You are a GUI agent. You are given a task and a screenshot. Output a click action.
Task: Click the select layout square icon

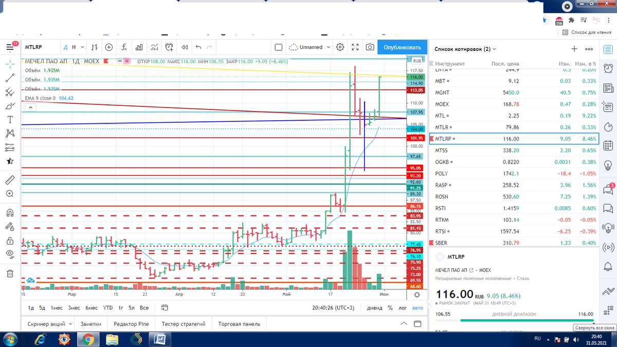click(279, 47)
